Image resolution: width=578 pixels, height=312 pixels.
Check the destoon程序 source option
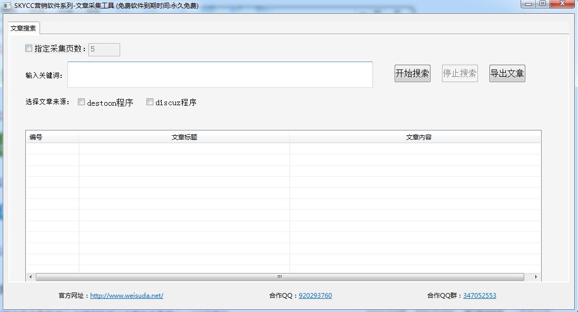click(82, 102)
